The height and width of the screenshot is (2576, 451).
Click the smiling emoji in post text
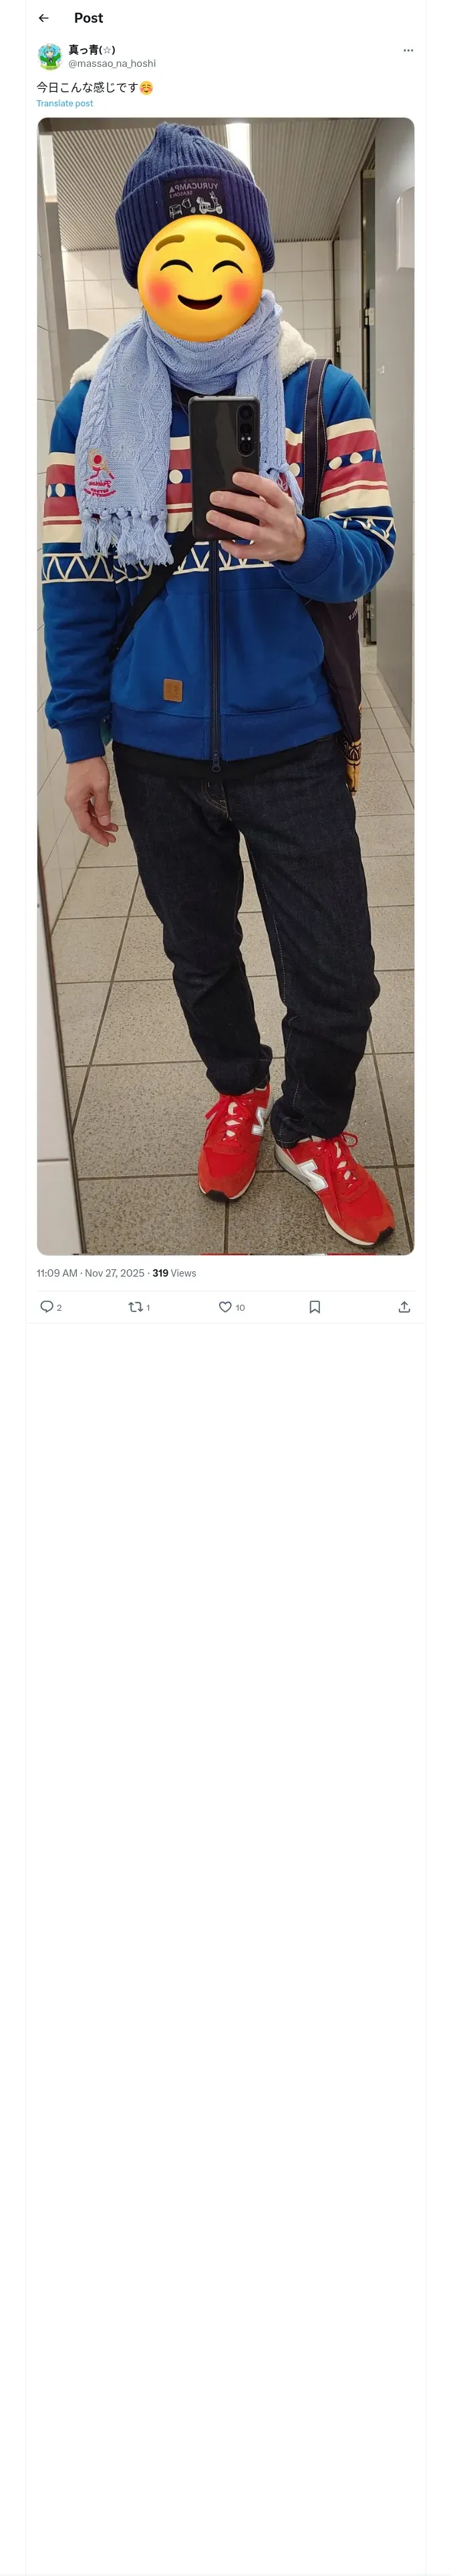click(x=146, y=87)
